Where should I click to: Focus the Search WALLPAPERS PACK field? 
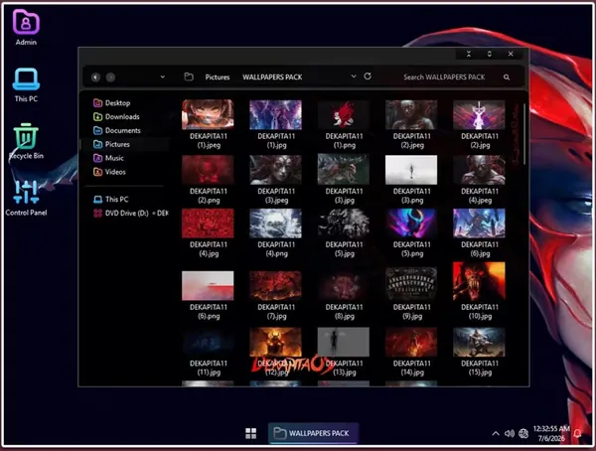click(444, 77)
